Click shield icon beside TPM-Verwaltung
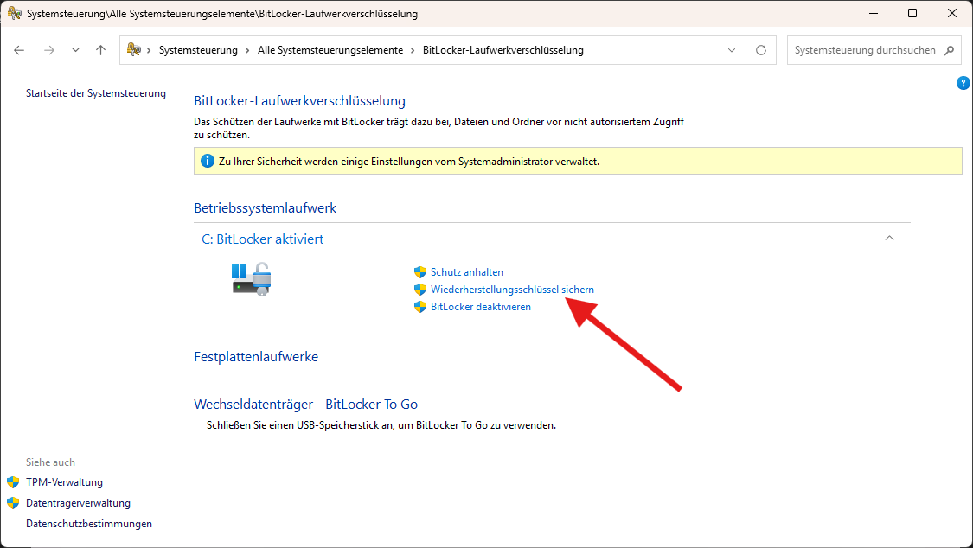This screenshot has width=973, height=548. (13, 482)
